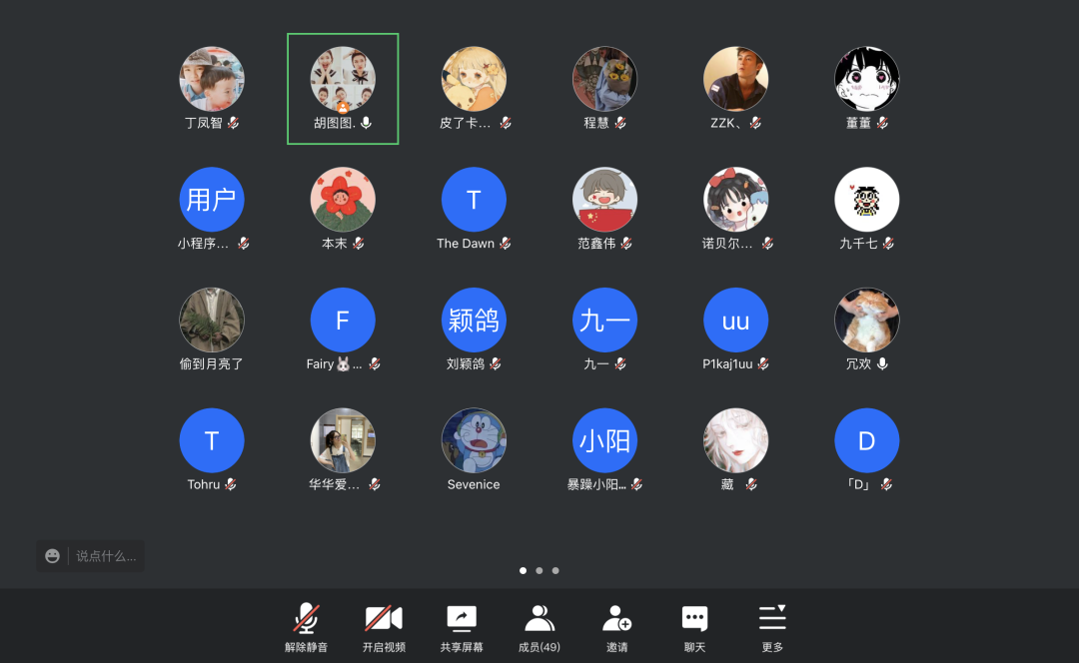1079x663 pixels.
Task: Type in the 说点什么 message field
Action: click(106, 556)
